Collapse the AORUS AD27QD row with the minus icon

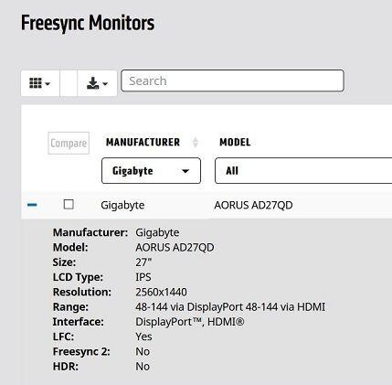(x=32, y=205)
